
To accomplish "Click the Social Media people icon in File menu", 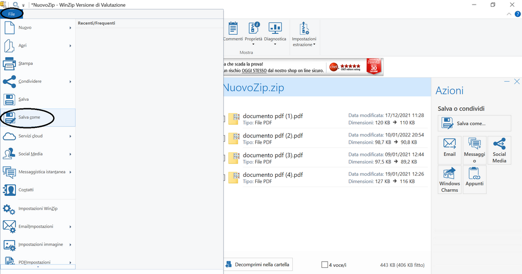I will 9,154.
